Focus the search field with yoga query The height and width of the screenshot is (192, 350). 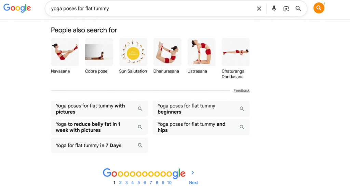pos(152,9)
